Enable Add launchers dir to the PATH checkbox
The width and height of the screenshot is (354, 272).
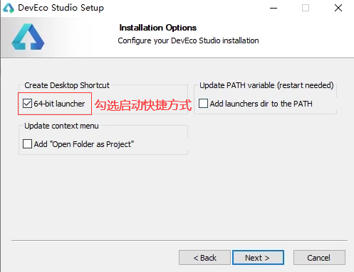203,104
